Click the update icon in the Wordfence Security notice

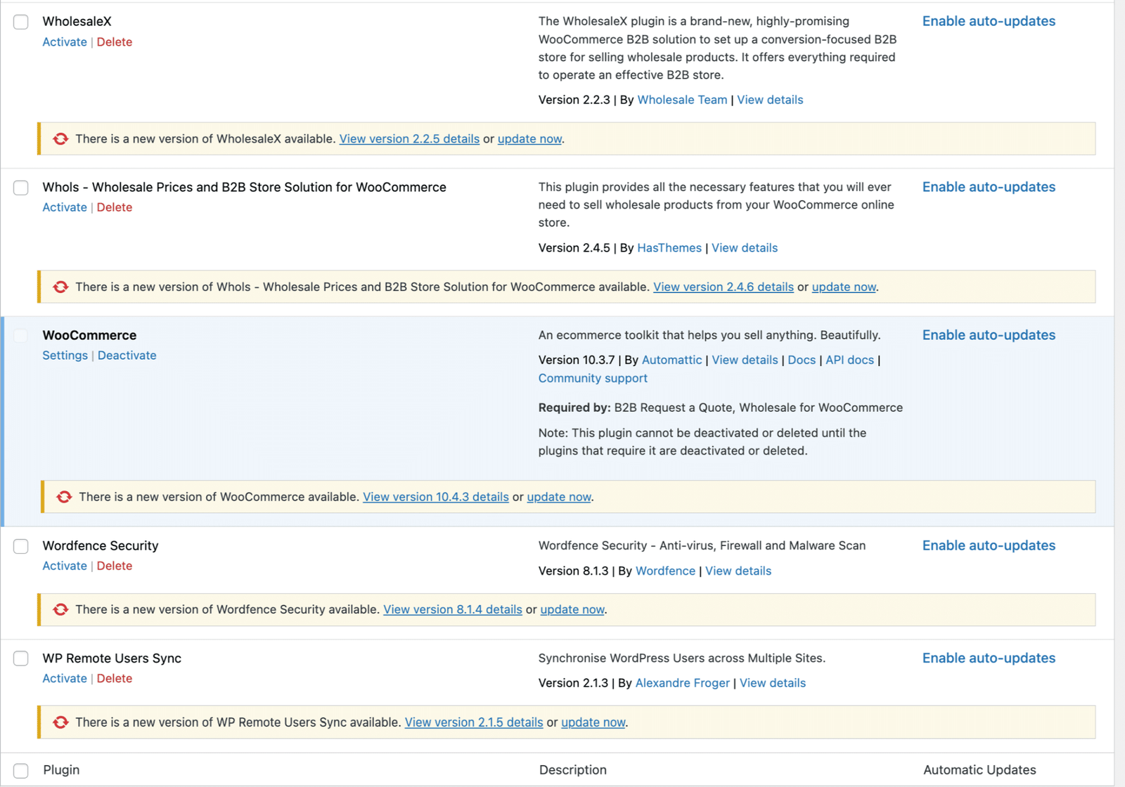coord(60,609)
